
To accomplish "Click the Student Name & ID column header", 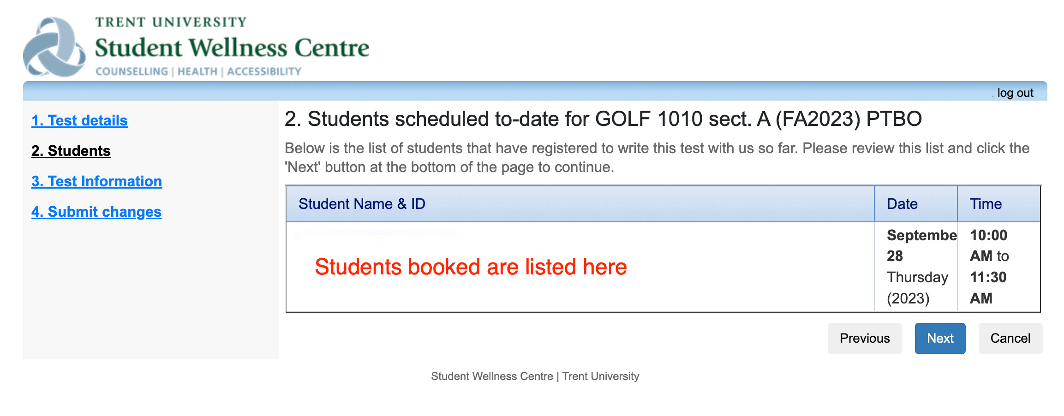I will 362,204.
